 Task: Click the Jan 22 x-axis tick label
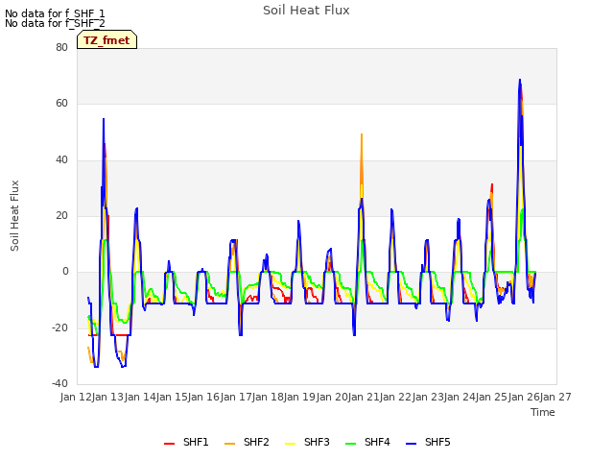tap(396, 397)
